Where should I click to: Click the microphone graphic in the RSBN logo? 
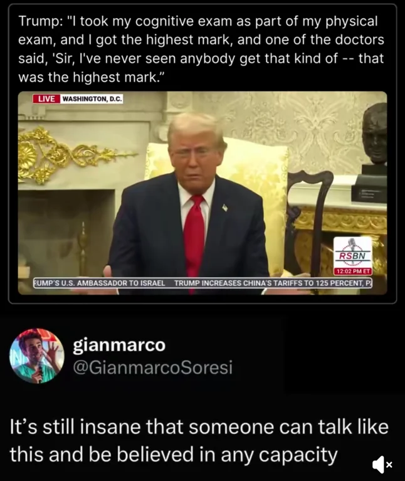click(x=352, y=246)
